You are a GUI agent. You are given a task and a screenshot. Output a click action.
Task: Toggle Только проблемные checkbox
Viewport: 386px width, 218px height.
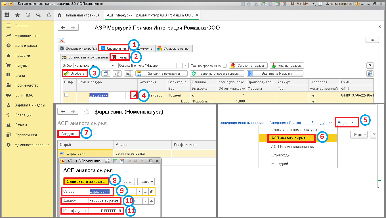[225, 66]
